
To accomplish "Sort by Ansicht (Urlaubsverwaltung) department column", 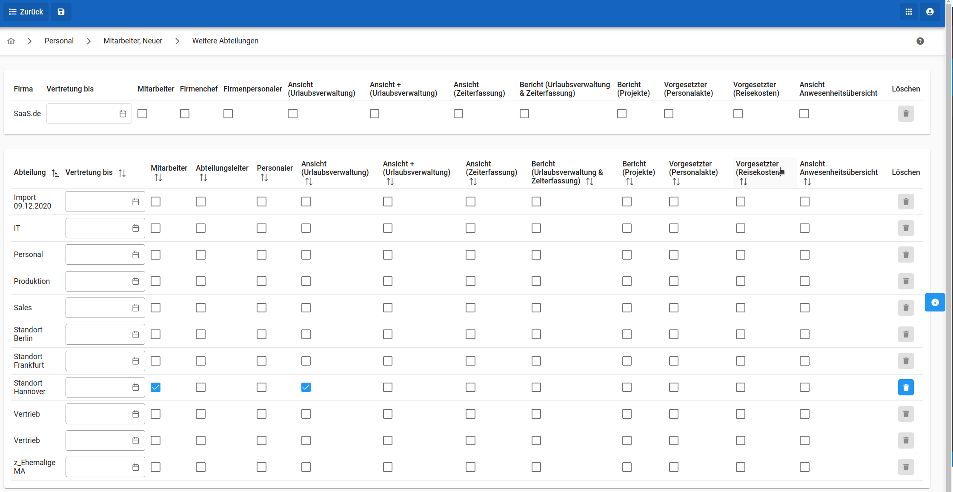I will (x=309, y=182).
